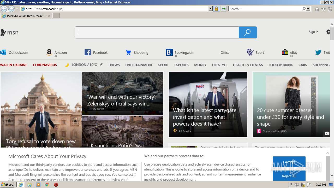Image resolution: width=334 pixels, height=188 pixels.
Task: Expand the search provider dropdown arrow
Action: (x=308, y=9)
